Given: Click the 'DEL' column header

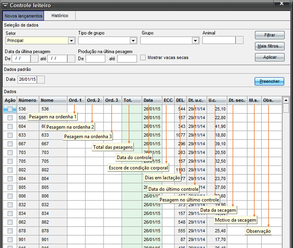Looking at the screenshot, I should [x=180, y=100].
